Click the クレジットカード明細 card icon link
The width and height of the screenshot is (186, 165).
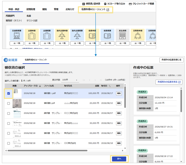141,4
